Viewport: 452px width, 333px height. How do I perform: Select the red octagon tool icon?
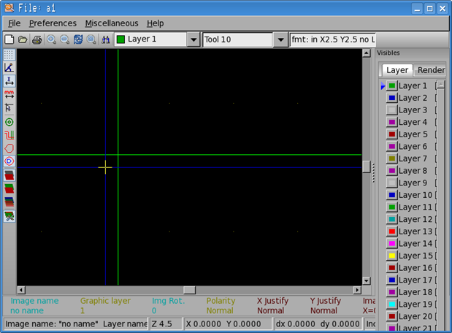tap(9, 148)
